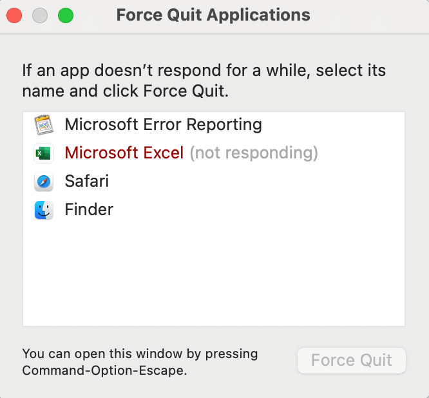This screenshot has height=398, width=429.
Task: Click the Microsoft Error Reporting app icon
Action: tap(44, 125)
